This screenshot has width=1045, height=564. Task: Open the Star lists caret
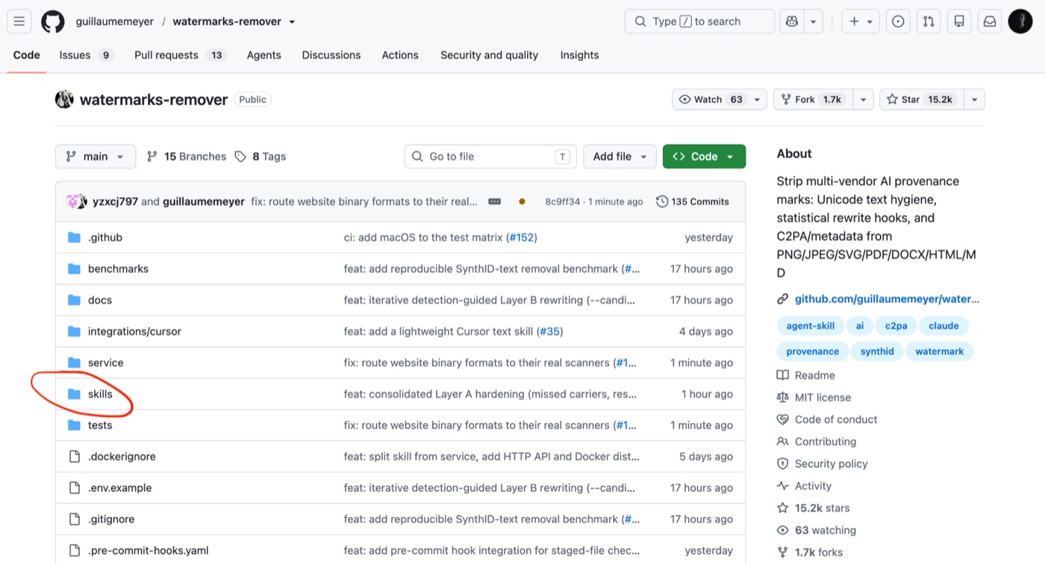975,99
